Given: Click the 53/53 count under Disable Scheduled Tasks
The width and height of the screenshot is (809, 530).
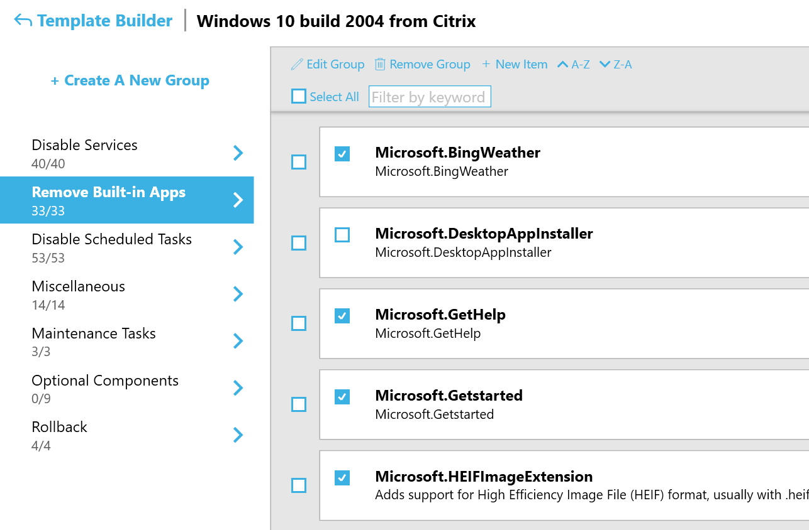Looking at the screenshot, I should pyautogui.click(x=48, y=258).
